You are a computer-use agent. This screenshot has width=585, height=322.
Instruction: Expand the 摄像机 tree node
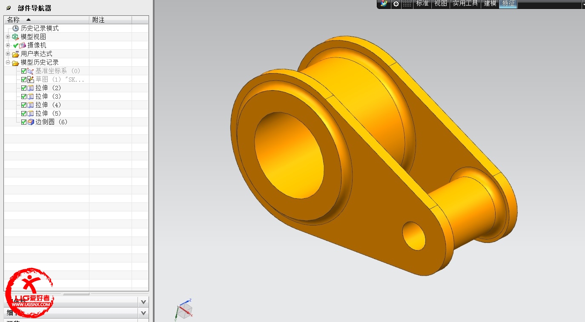tap(8, 46)
